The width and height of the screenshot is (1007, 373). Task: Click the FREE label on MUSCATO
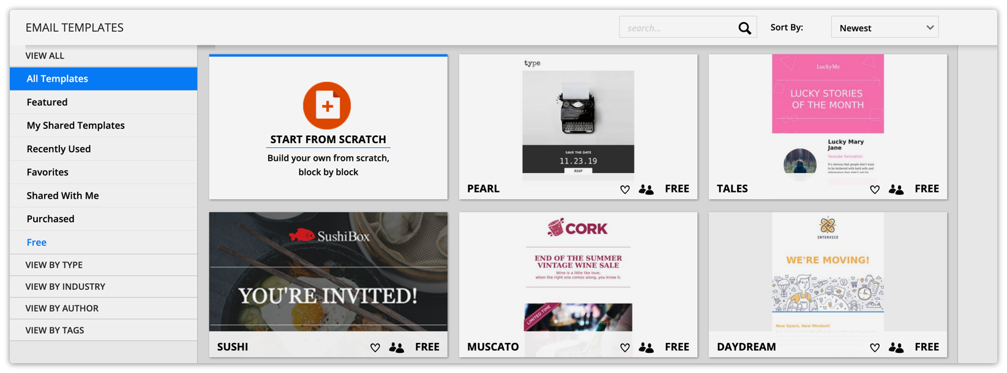click(677, 347)
